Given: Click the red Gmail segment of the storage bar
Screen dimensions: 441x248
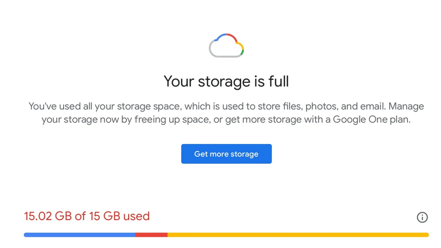Looking at the screenshot, I should (x=152, y=235).
